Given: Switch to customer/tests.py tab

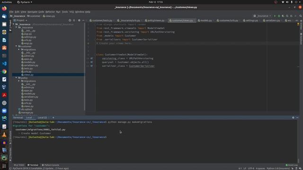Looking at the screenshot, I should click(102, 20).
